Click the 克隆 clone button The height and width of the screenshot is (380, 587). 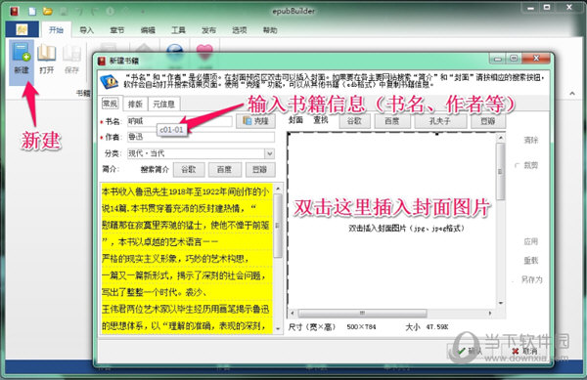click(x=255, y=121)
